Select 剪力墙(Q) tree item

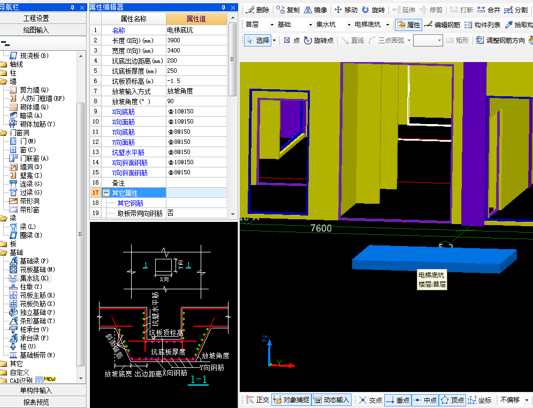[x=29, y=90]
